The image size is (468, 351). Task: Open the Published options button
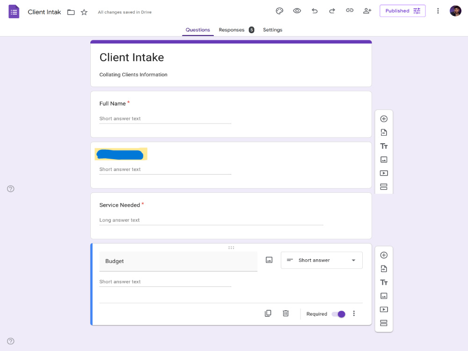tap(402, 11)
